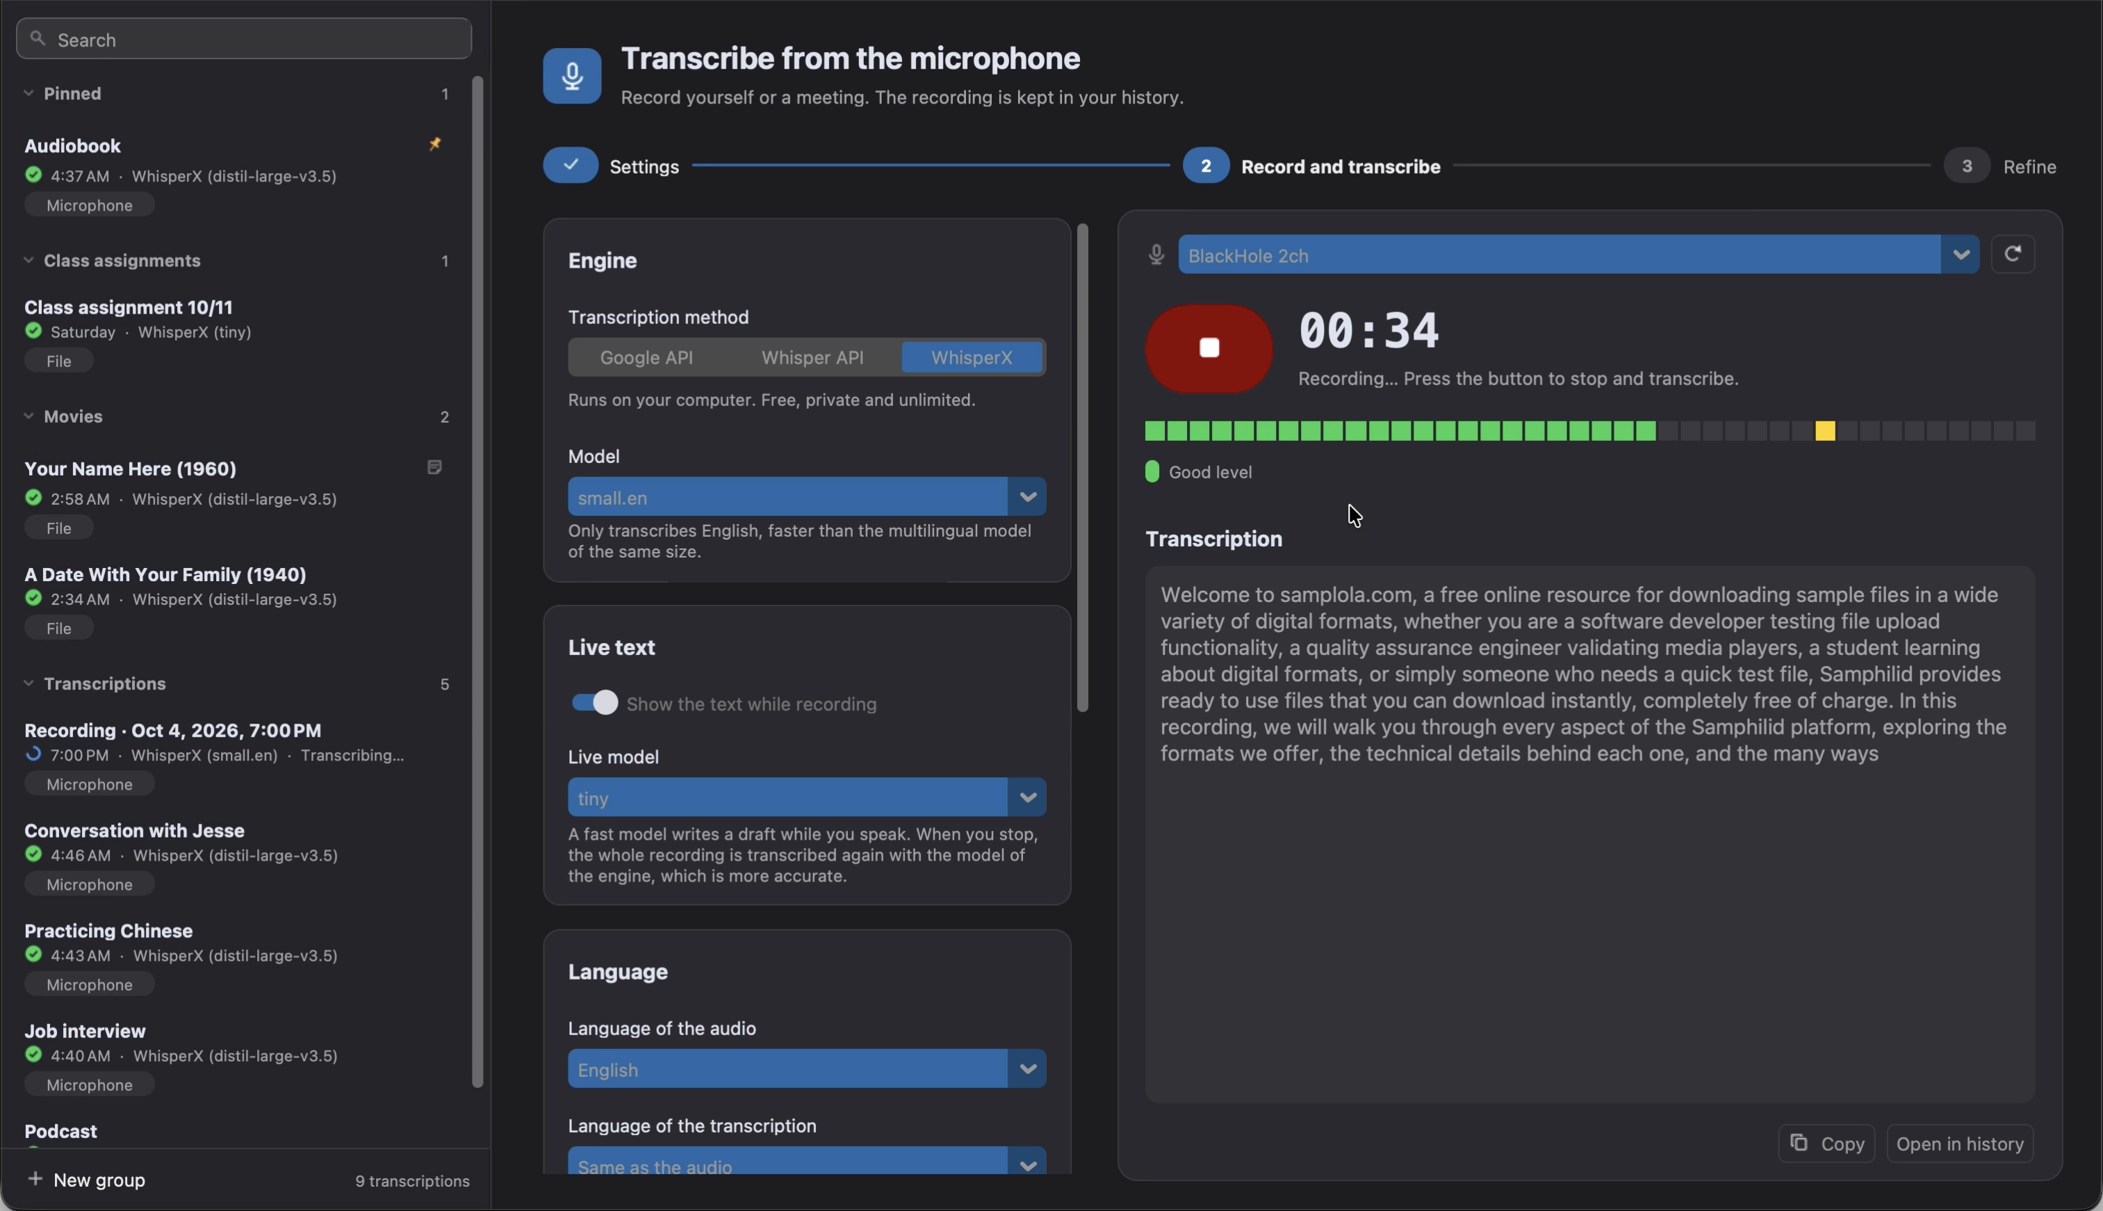This screenshot has height=1211, width=2103.
Task: Click the settings panel scrollbar
Action: 1082,467
